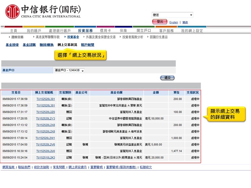Open TU152520L301 link in 轉換(至) row
The image size is (251, 188).
coord(46,106)
